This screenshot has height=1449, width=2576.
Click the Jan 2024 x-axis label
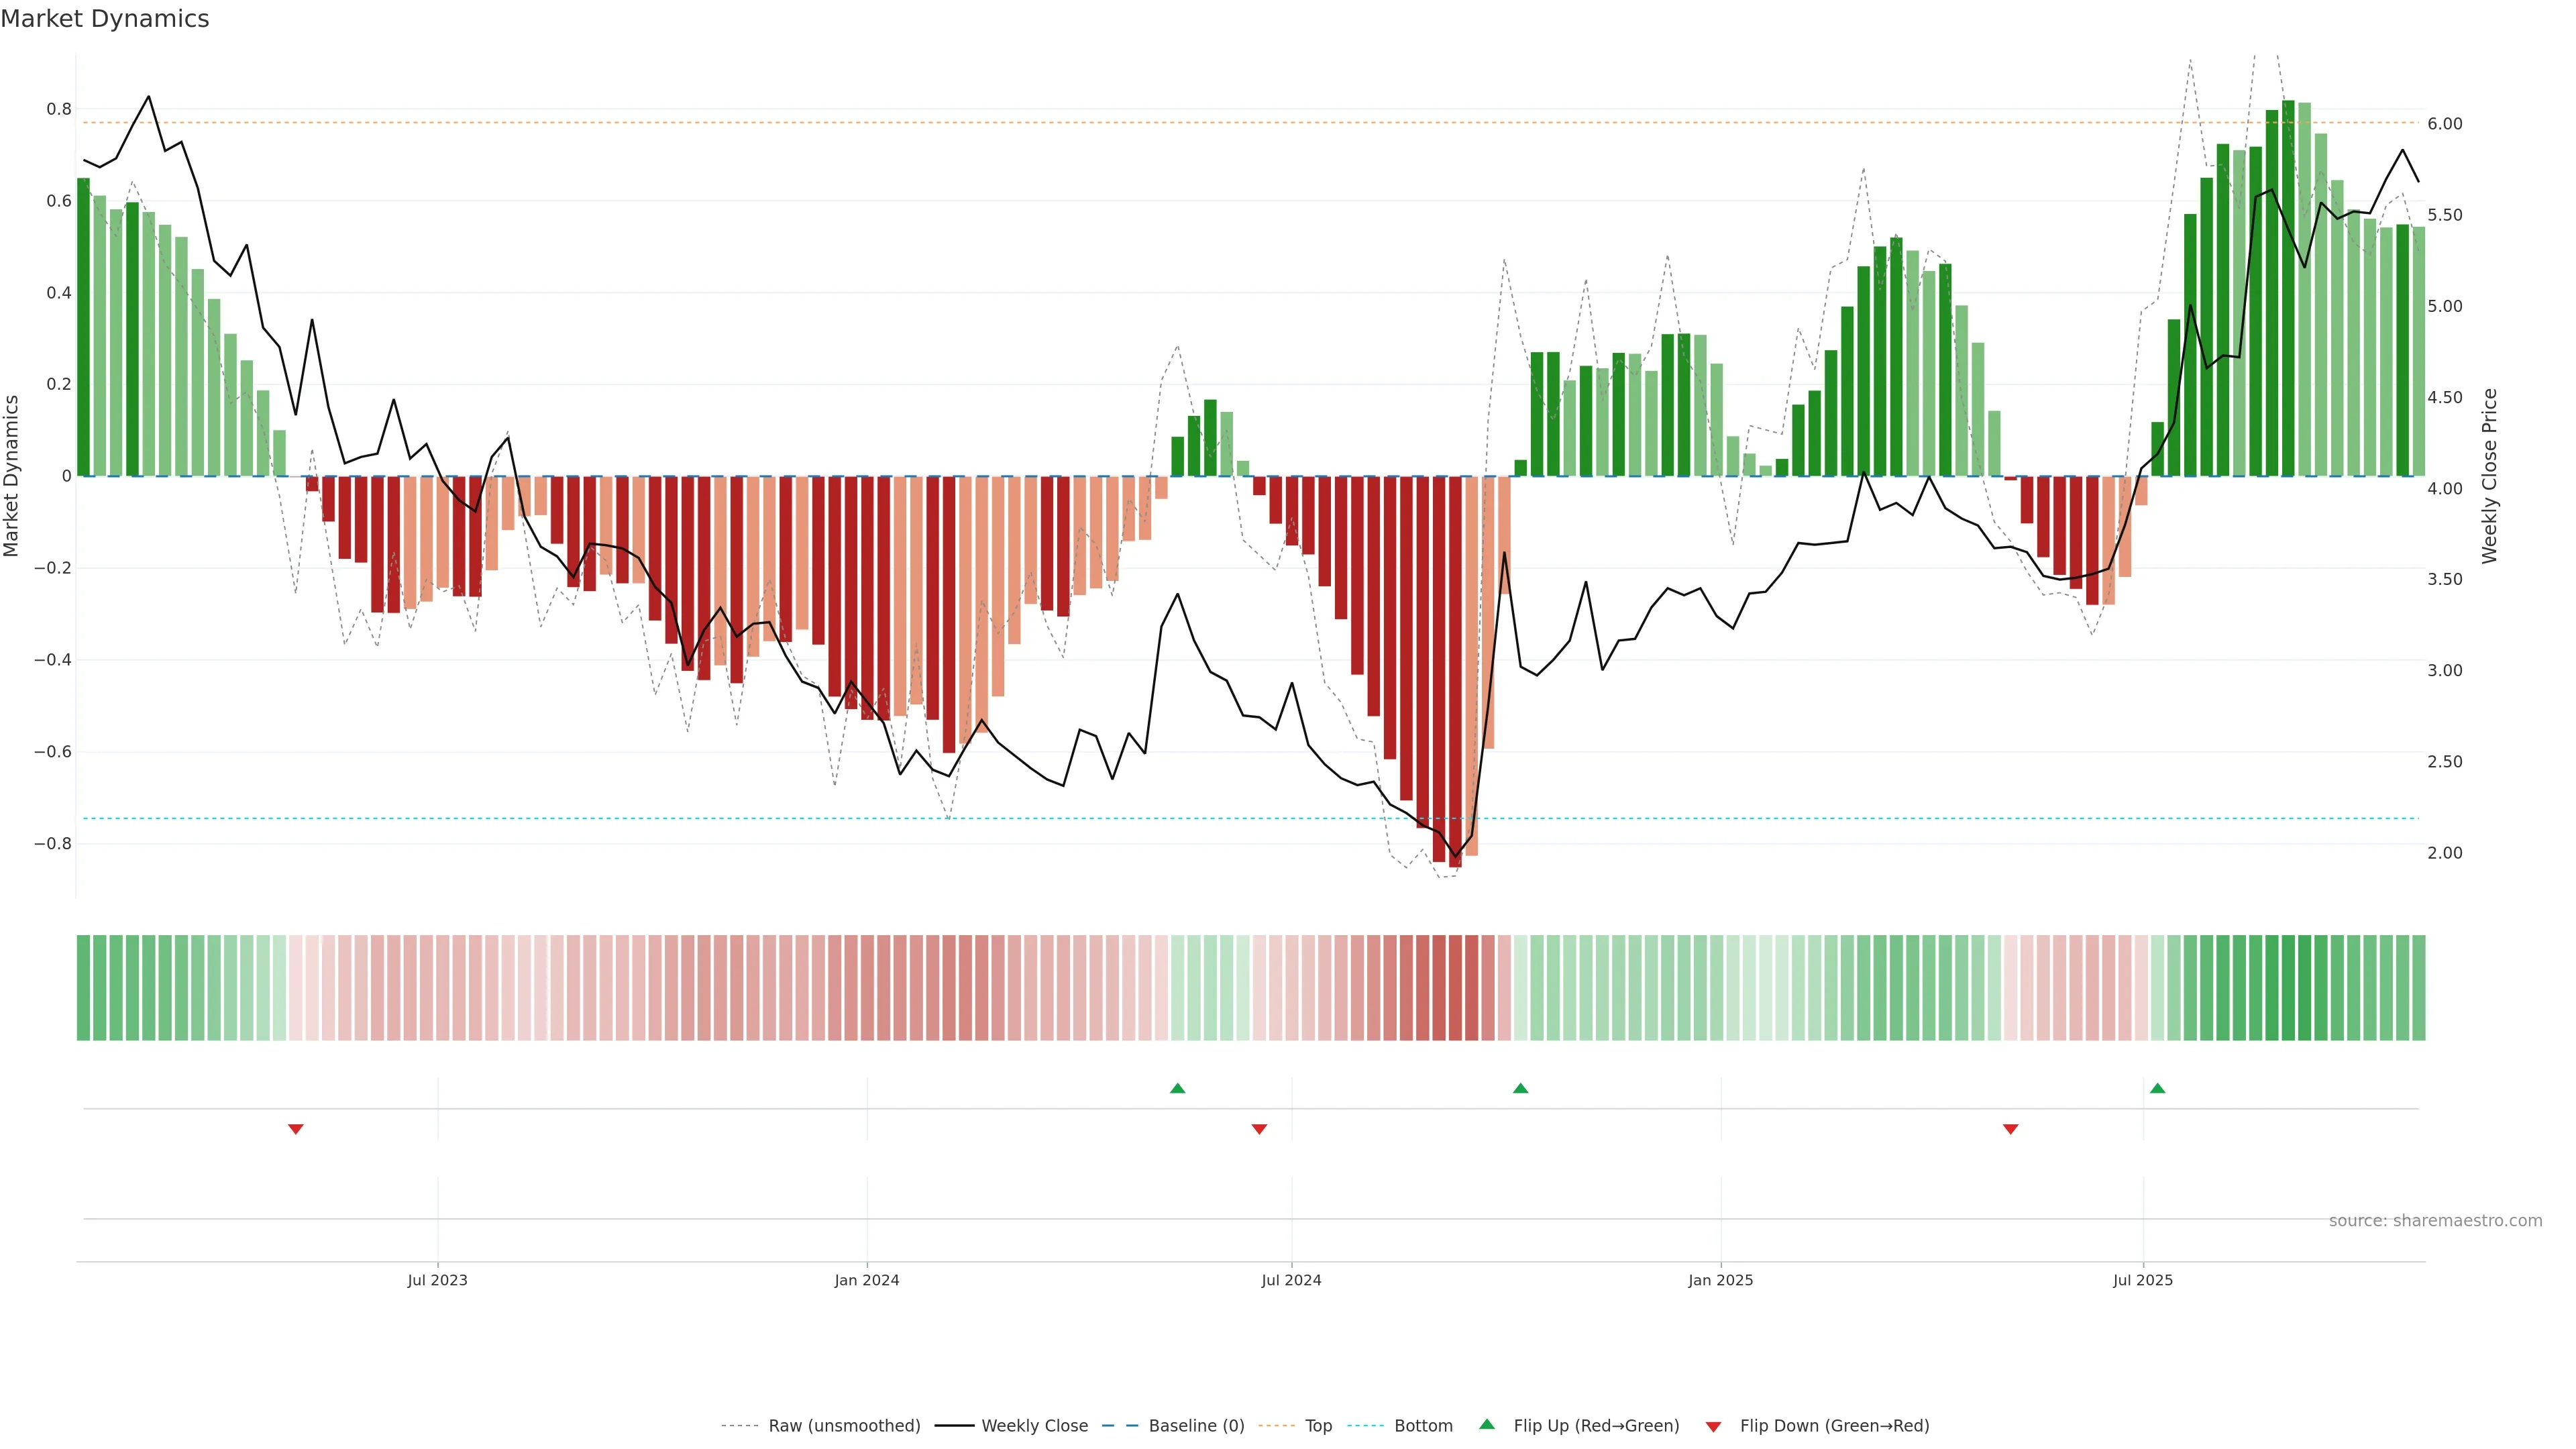click(866, 1280)
